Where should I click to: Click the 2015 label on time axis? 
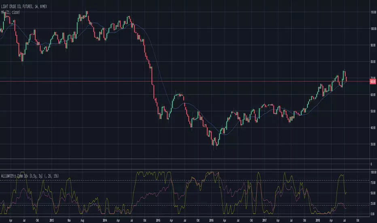pos(157,220)
